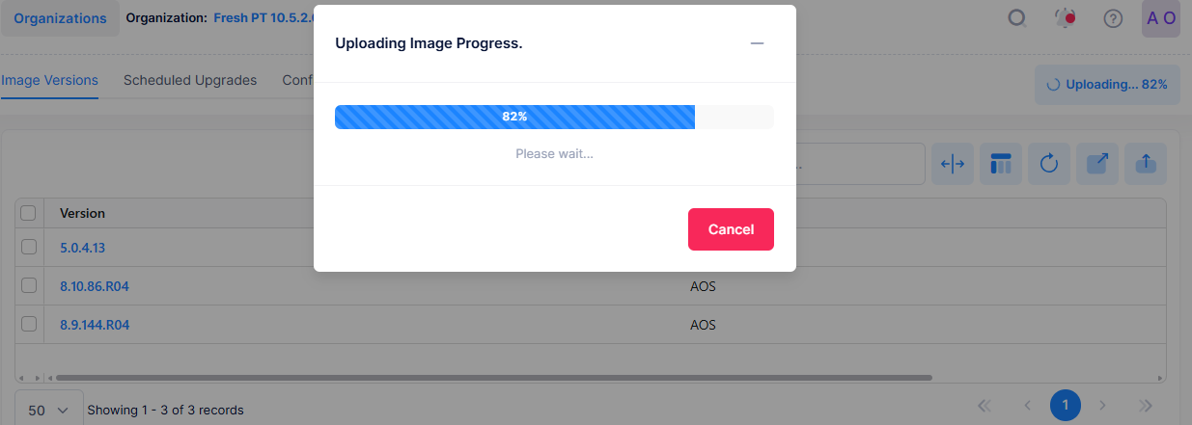Click the upload image icon
This screenshot has height=425, width=1192.
tap(1146, 164)
